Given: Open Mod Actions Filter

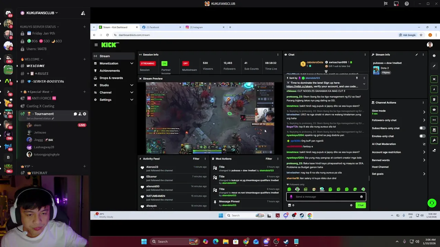Looking at the screenshot, I should click(x=269, y=159).
